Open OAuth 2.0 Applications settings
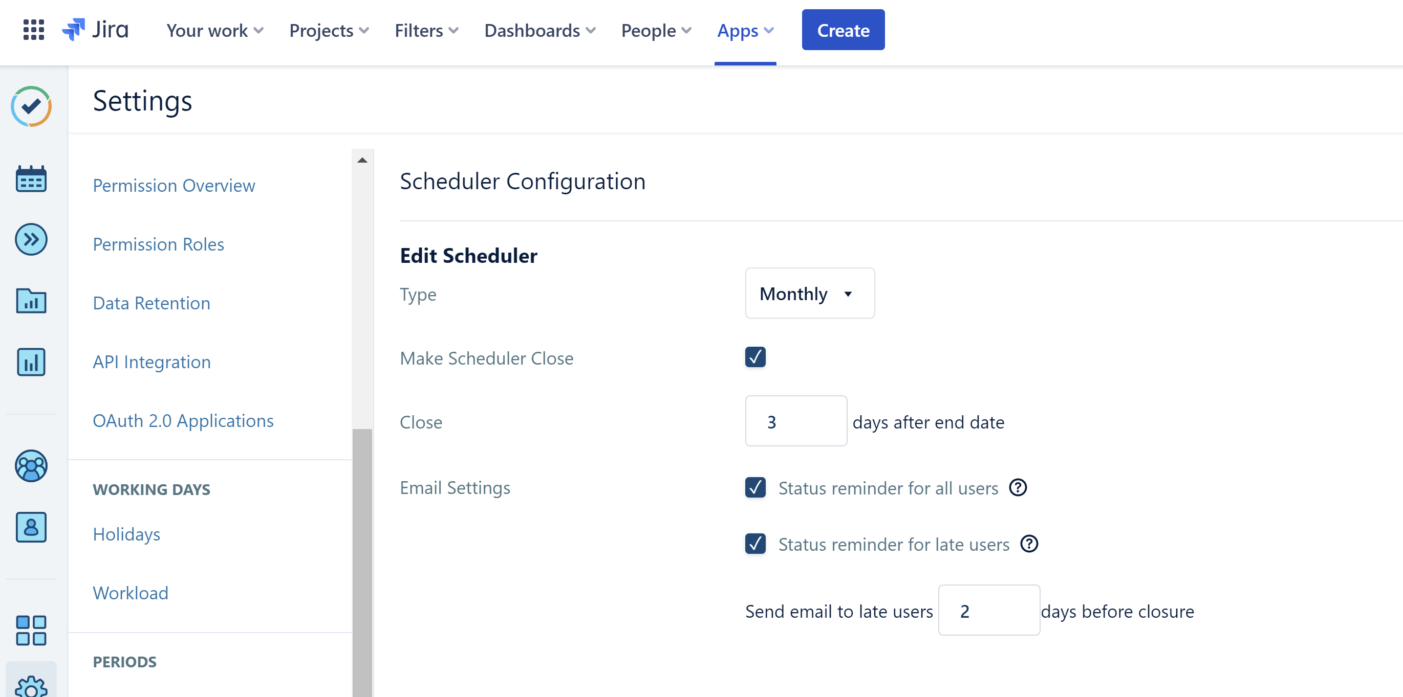 click(x=183, y=420)
